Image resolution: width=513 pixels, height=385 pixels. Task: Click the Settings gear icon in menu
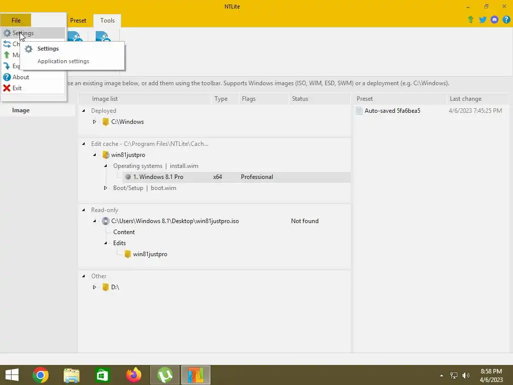[7, 33]
